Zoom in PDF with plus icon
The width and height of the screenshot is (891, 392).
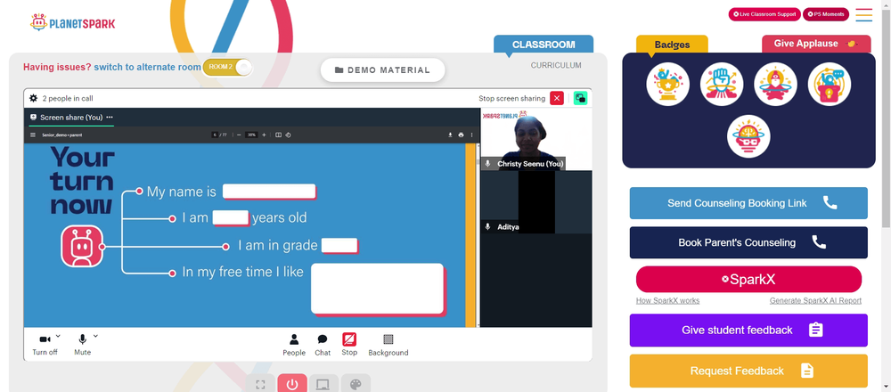click(264, 135)
